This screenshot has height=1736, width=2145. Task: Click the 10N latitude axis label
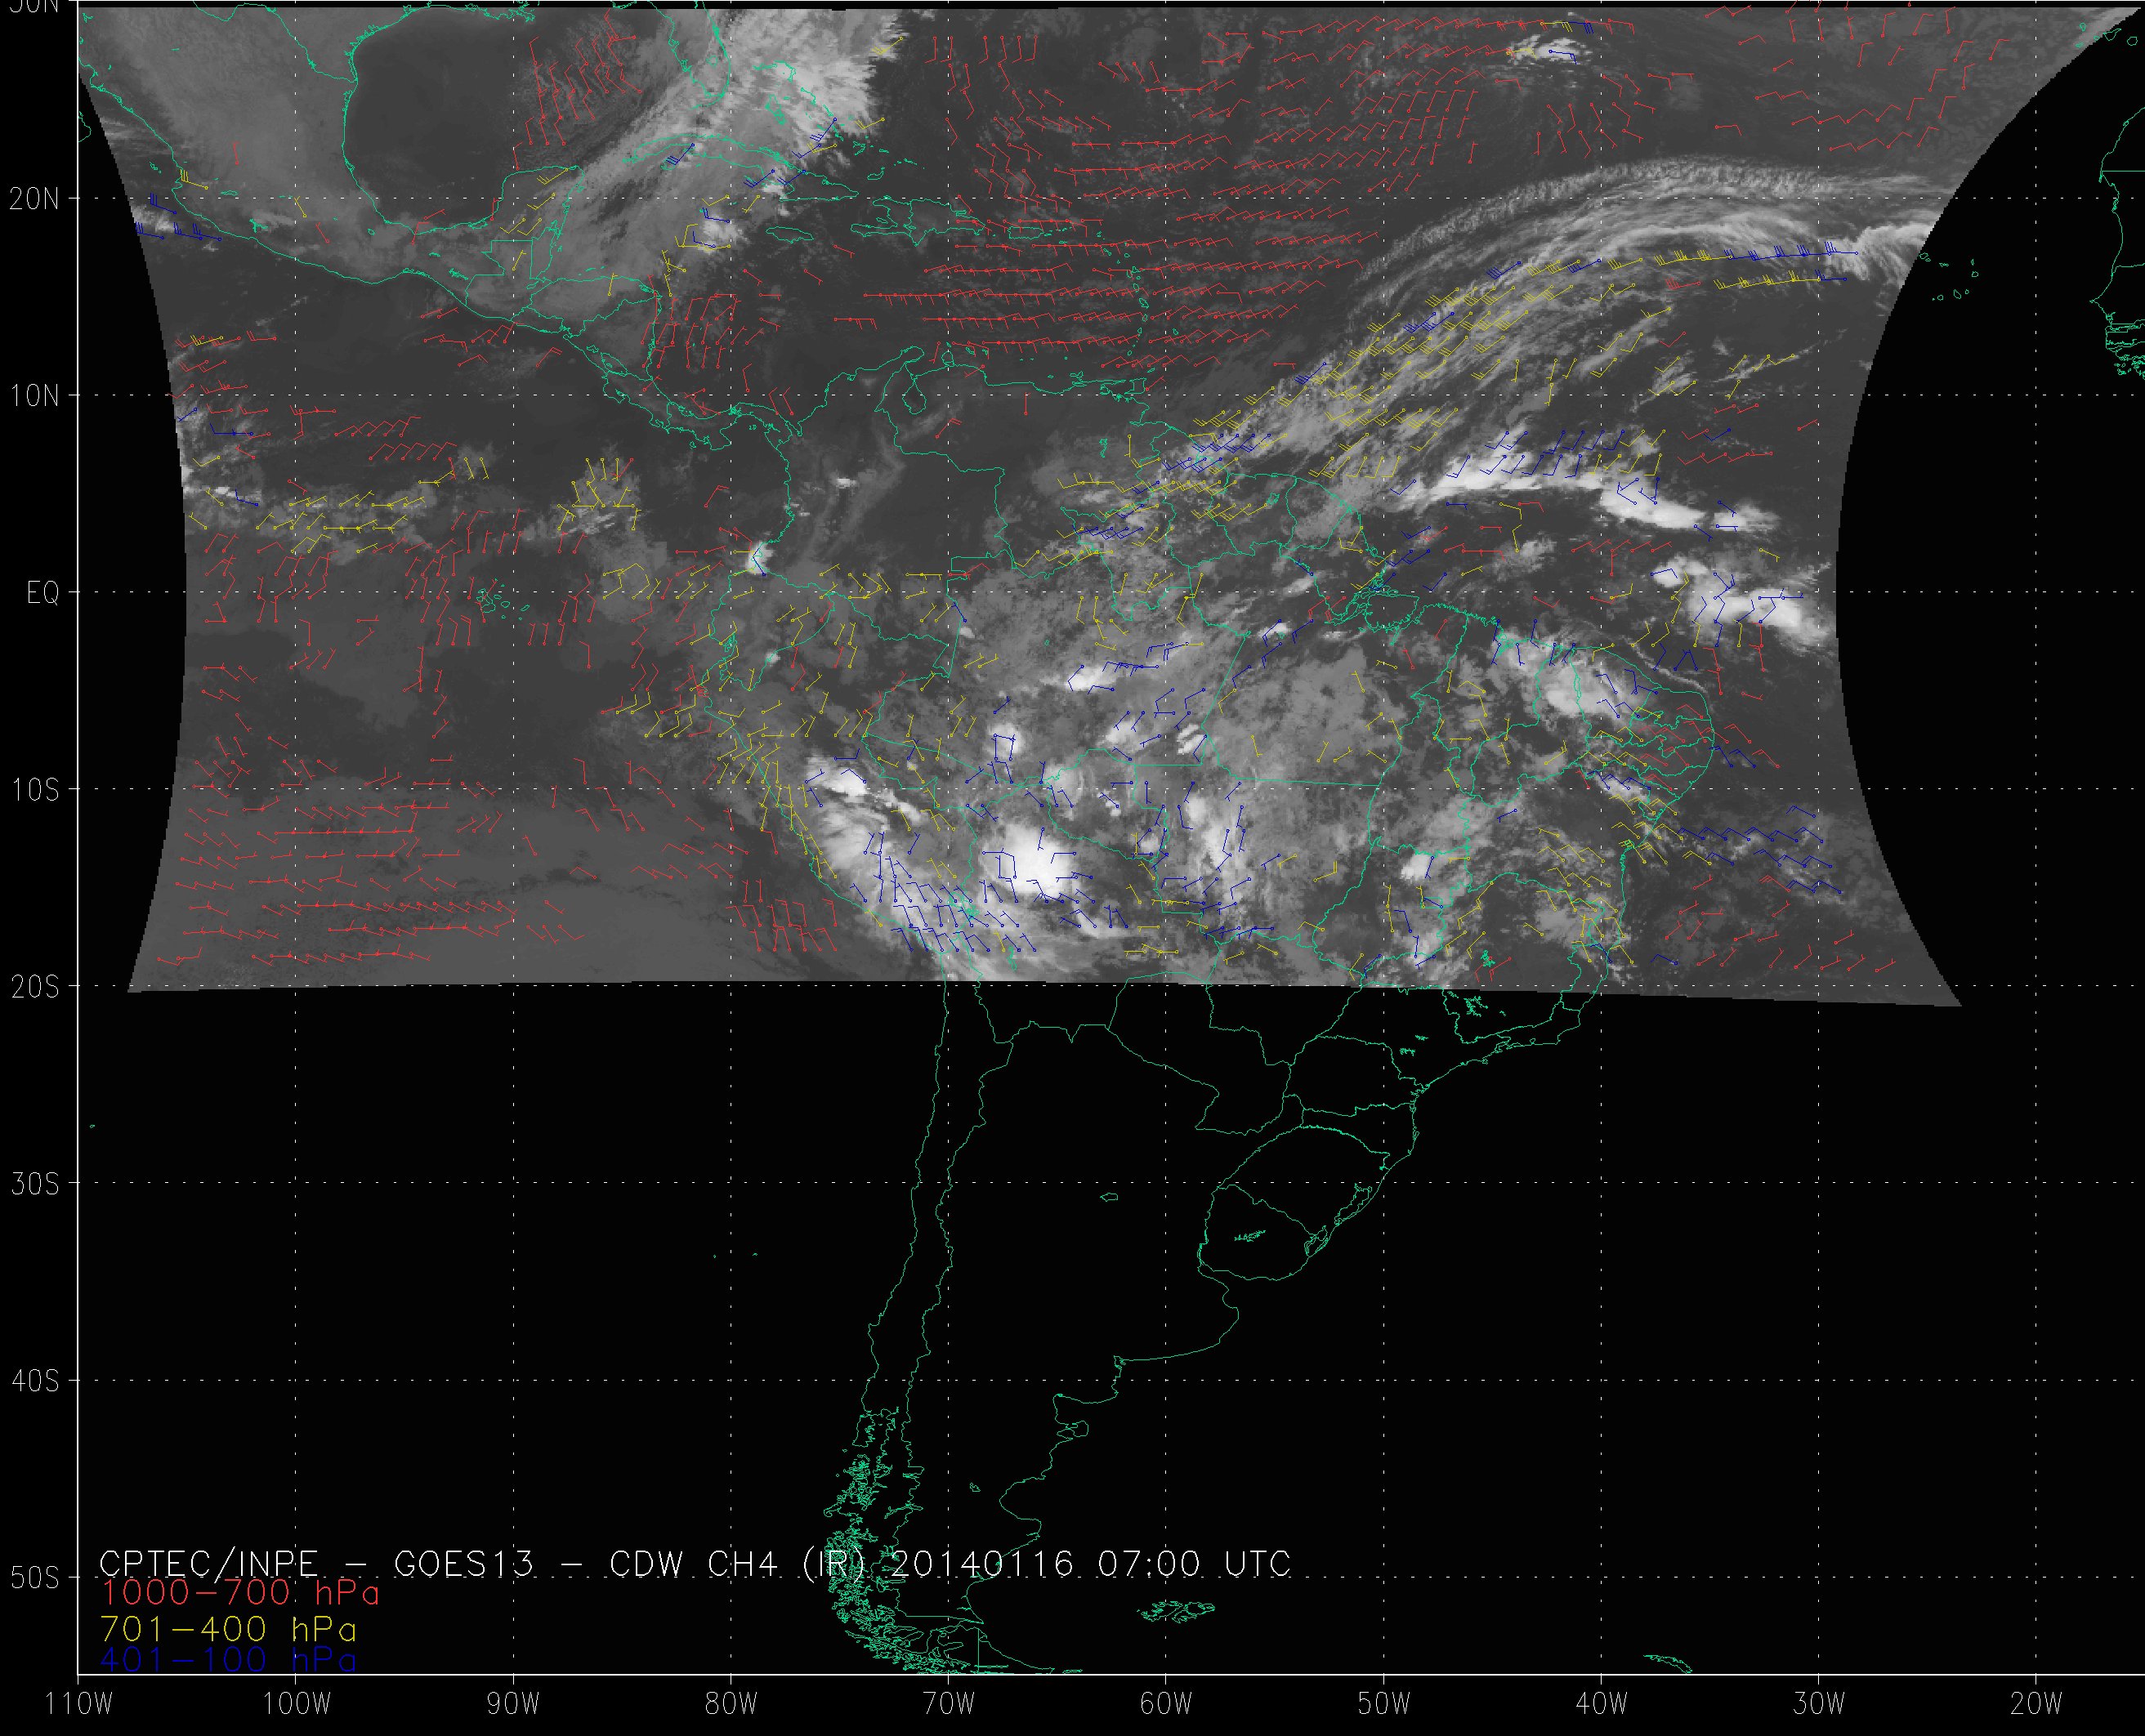pos(34,396)
